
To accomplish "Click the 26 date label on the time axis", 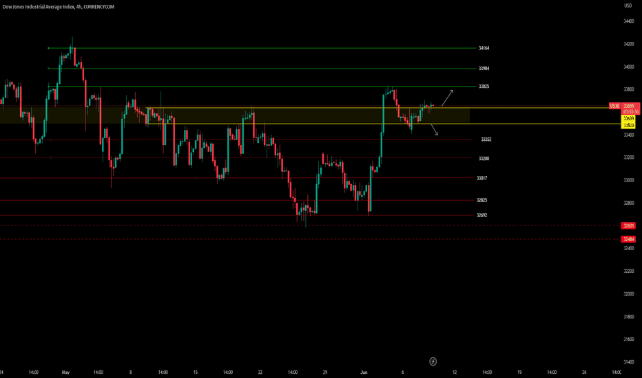I will [x=584, y=373].
